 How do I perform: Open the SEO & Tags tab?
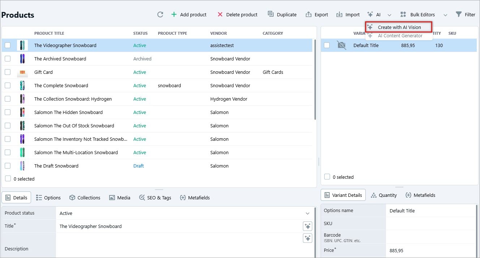click(x=155, y=198)
